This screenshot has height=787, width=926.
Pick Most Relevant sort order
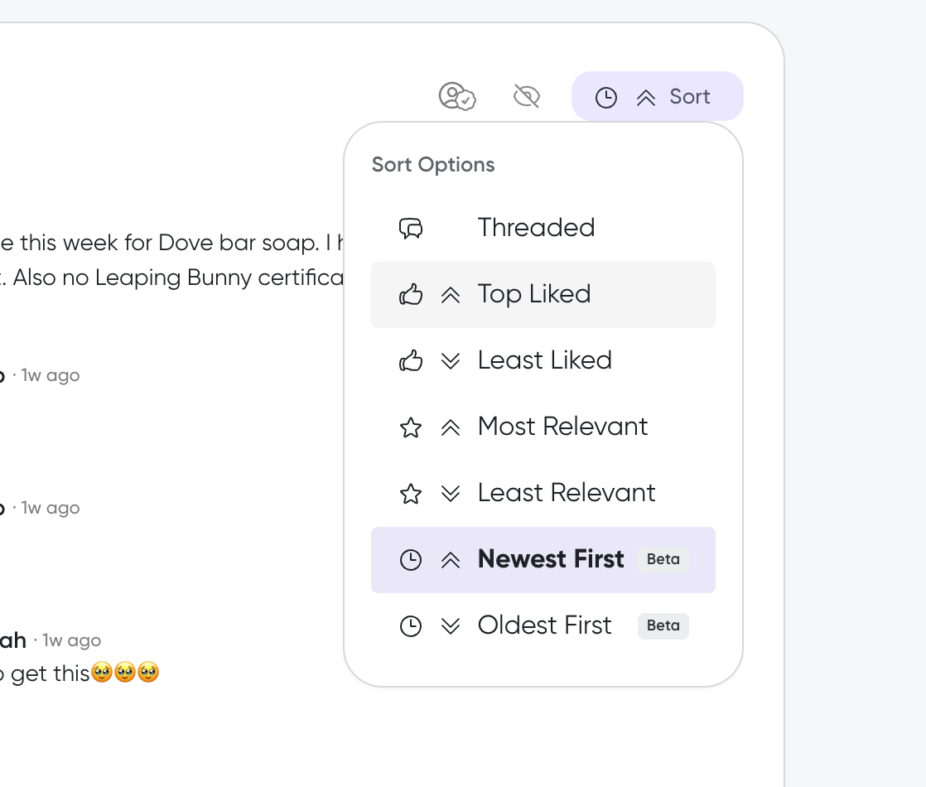(x=543, y=427)
